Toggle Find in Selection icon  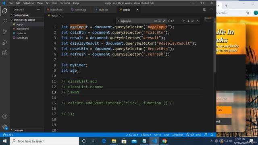[193, 21]
